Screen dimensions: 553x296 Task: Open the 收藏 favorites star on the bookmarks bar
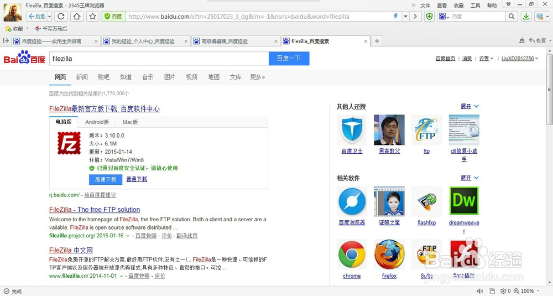pos(14,29)
